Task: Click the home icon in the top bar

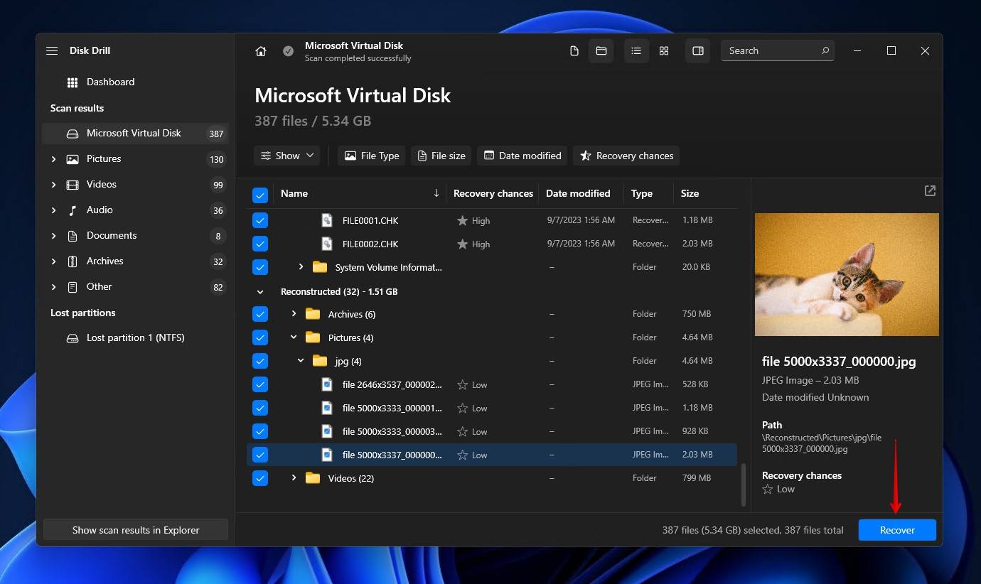Action: click(261, 51)
